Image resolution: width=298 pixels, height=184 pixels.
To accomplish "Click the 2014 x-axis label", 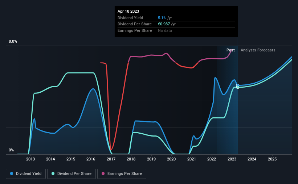I will 50,159.
